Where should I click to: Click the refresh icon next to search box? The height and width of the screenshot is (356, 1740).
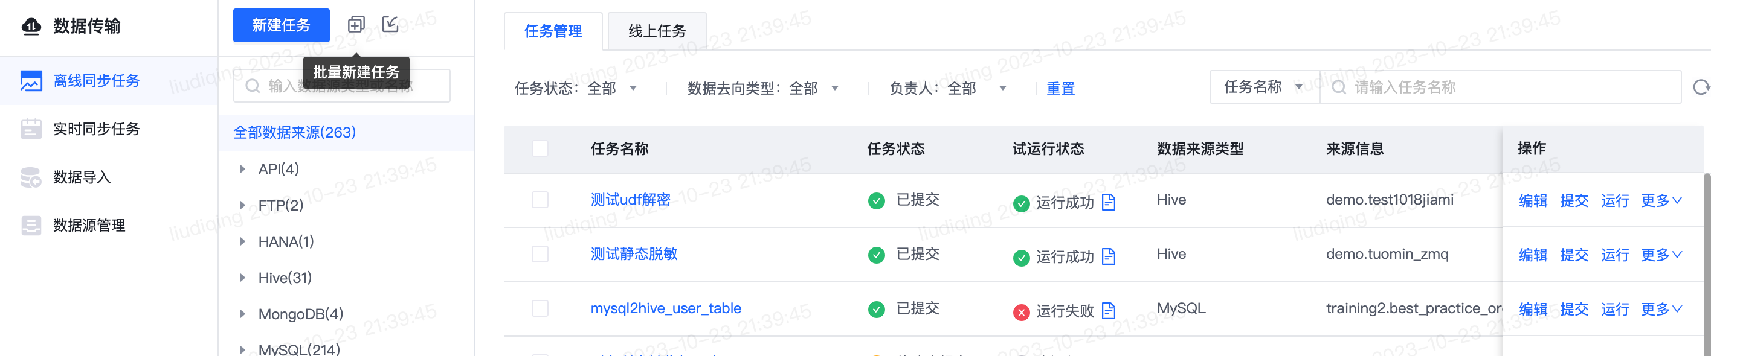1701,87
